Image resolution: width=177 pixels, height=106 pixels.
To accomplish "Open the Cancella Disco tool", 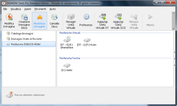I will pyautogui.click(x=54, y=21).
